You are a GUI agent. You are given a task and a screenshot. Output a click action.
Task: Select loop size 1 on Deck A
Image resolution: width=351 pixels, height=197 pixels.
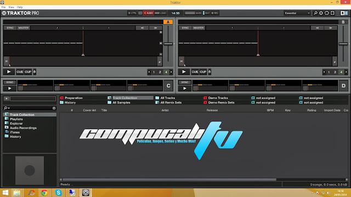154,72
